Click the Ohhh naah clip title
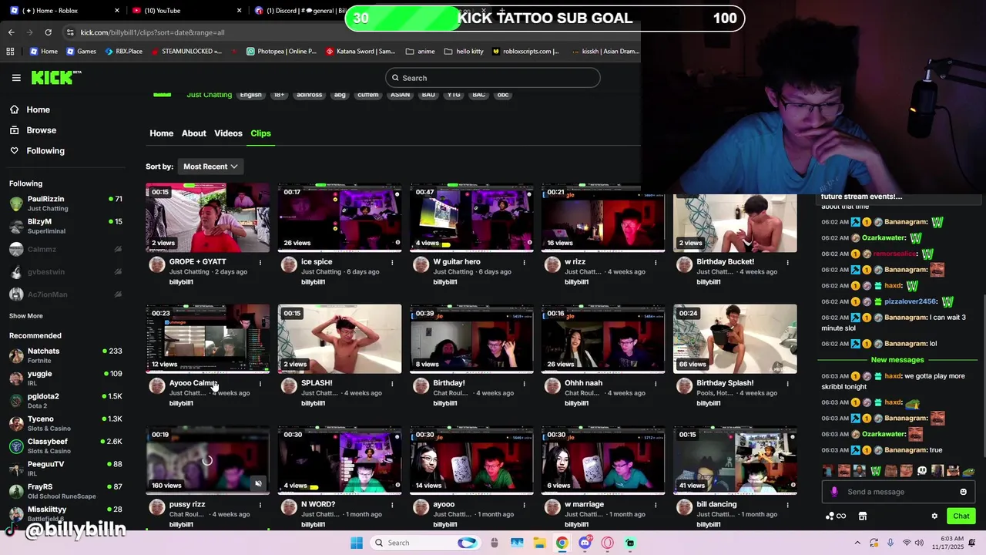This screenshot has width=986, height=555. tap(583, 383)
